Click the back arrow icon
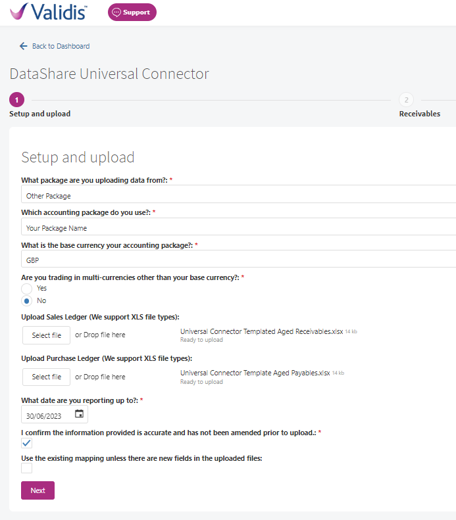Image resolution: width=456 pixels, height=520 pixels. 23,46
